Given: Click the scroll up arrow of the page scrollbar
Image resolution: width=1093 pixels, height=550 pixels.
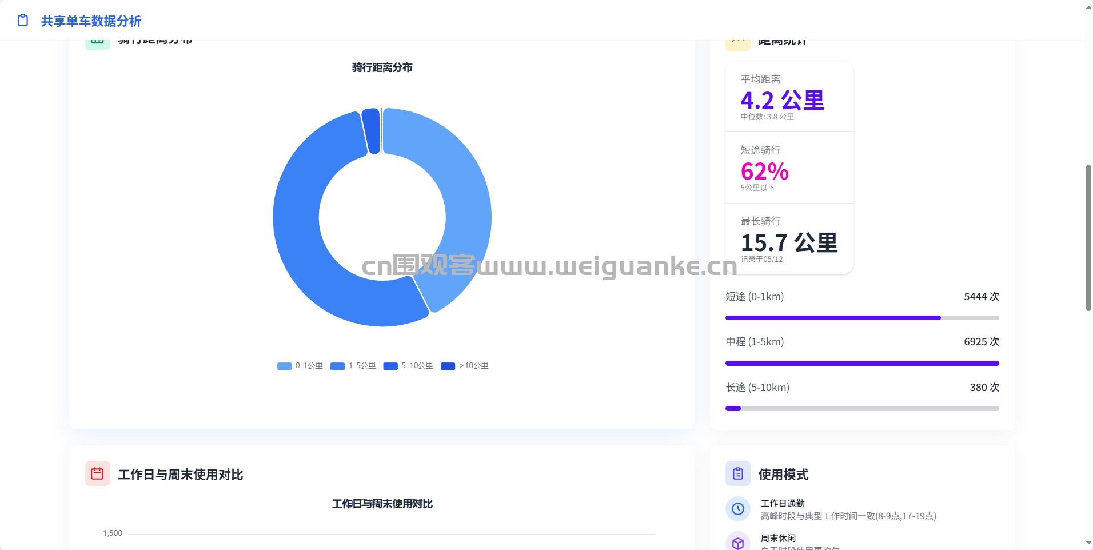Looking at the screenshot, I should click(x=1088, y=6).
